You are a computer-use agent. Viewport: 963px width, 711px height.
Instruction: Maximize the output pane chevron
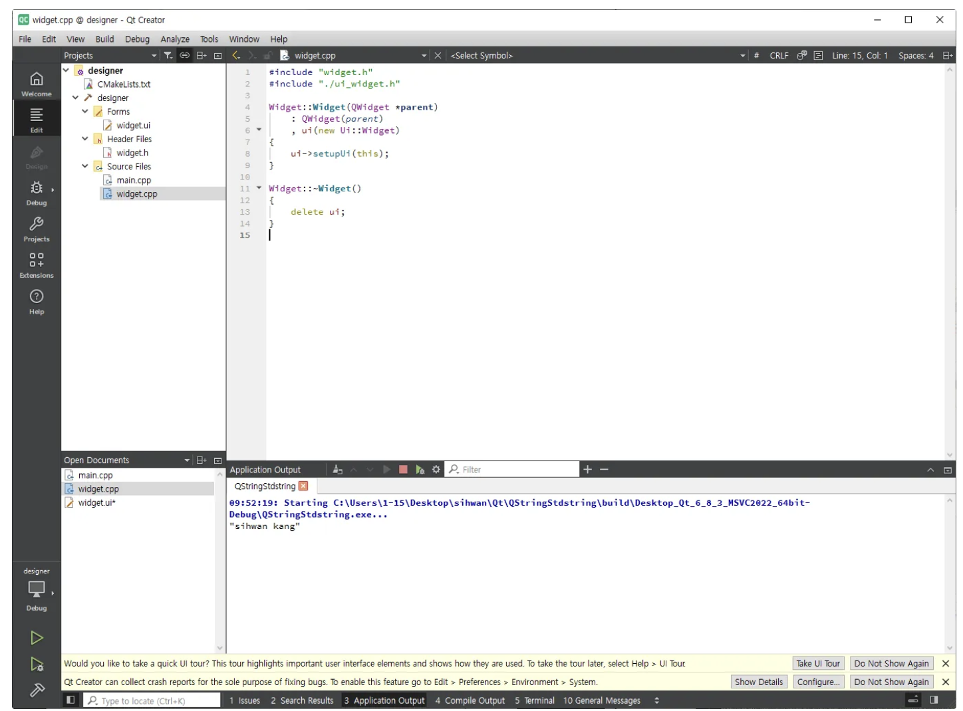point(930,470)
